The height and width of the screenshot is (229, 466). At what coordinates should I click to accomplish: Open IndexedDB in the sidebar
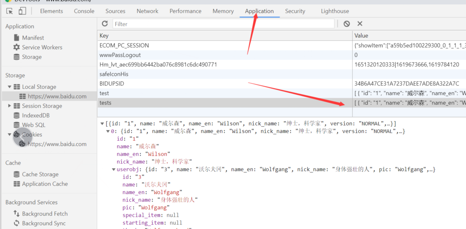[x=36, y=115]
